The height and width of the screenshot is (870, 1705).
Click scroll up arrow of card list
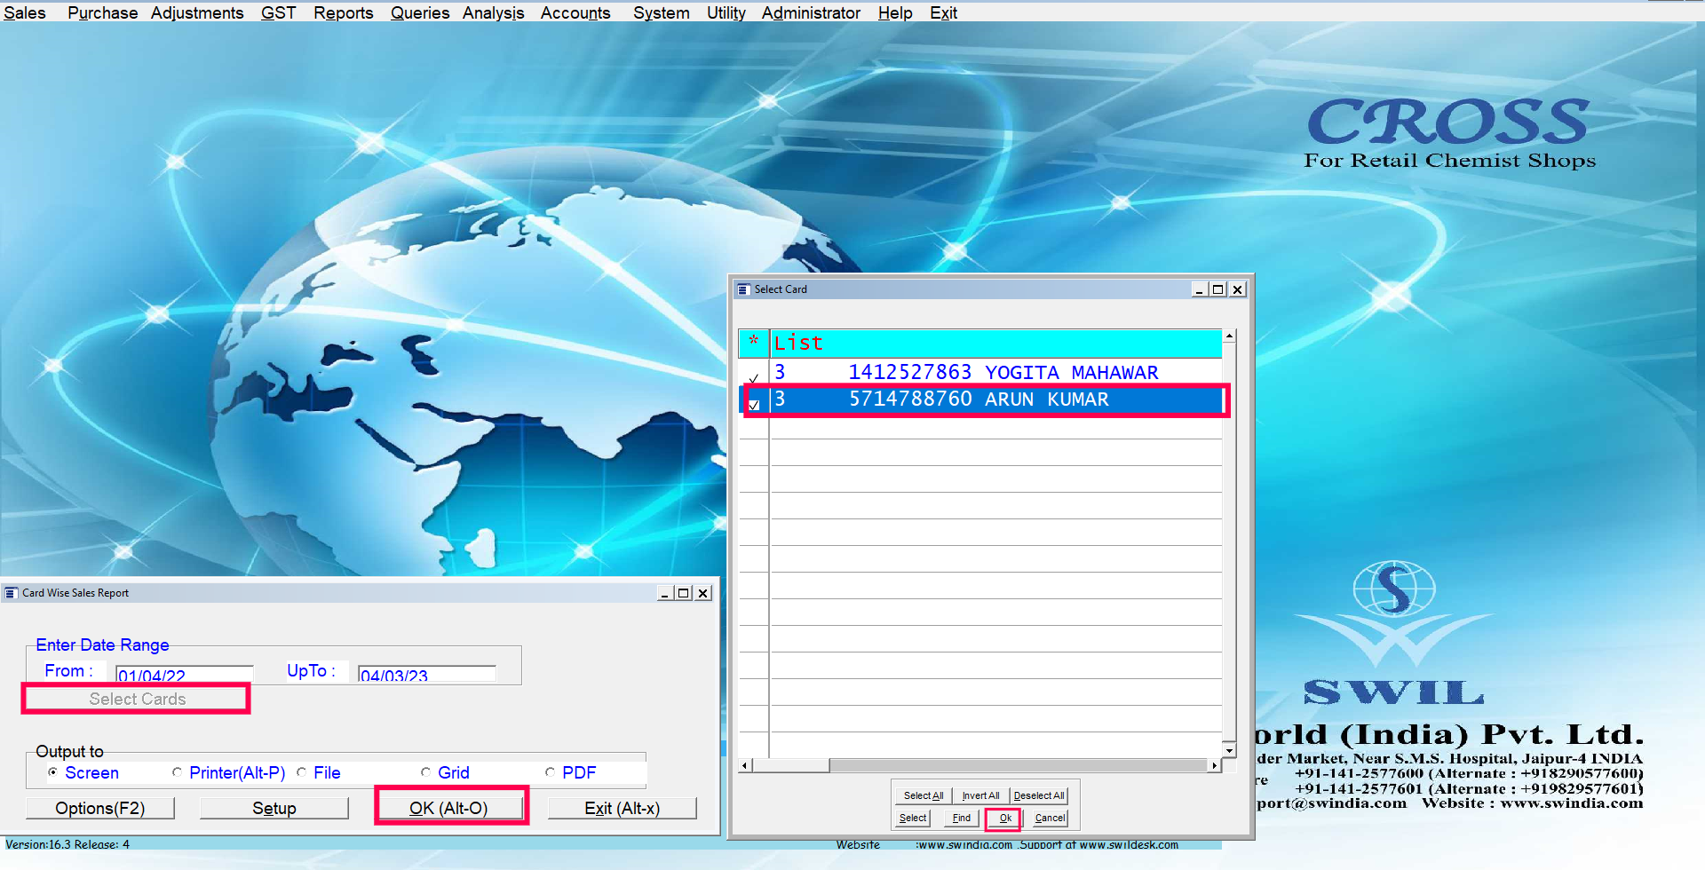point(1229,336)
